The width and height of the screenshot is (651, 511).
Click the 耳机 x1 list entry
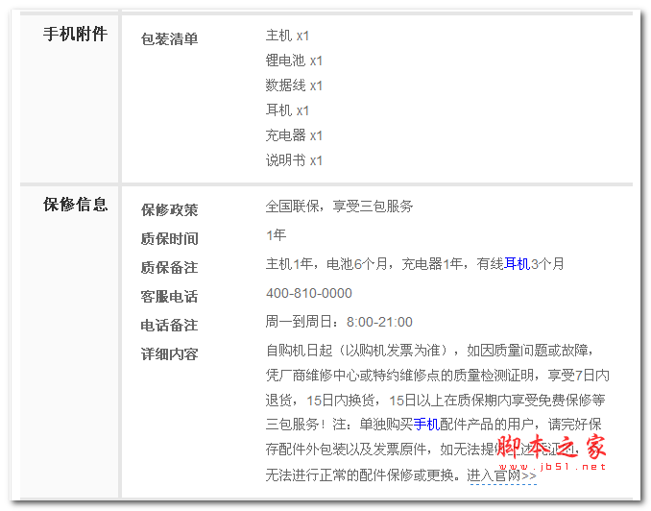287,110
